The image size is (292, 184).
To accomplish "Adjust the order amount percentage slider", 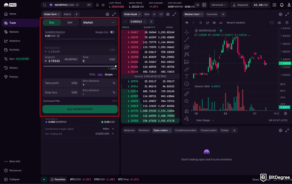I will [x=80, y=66].
